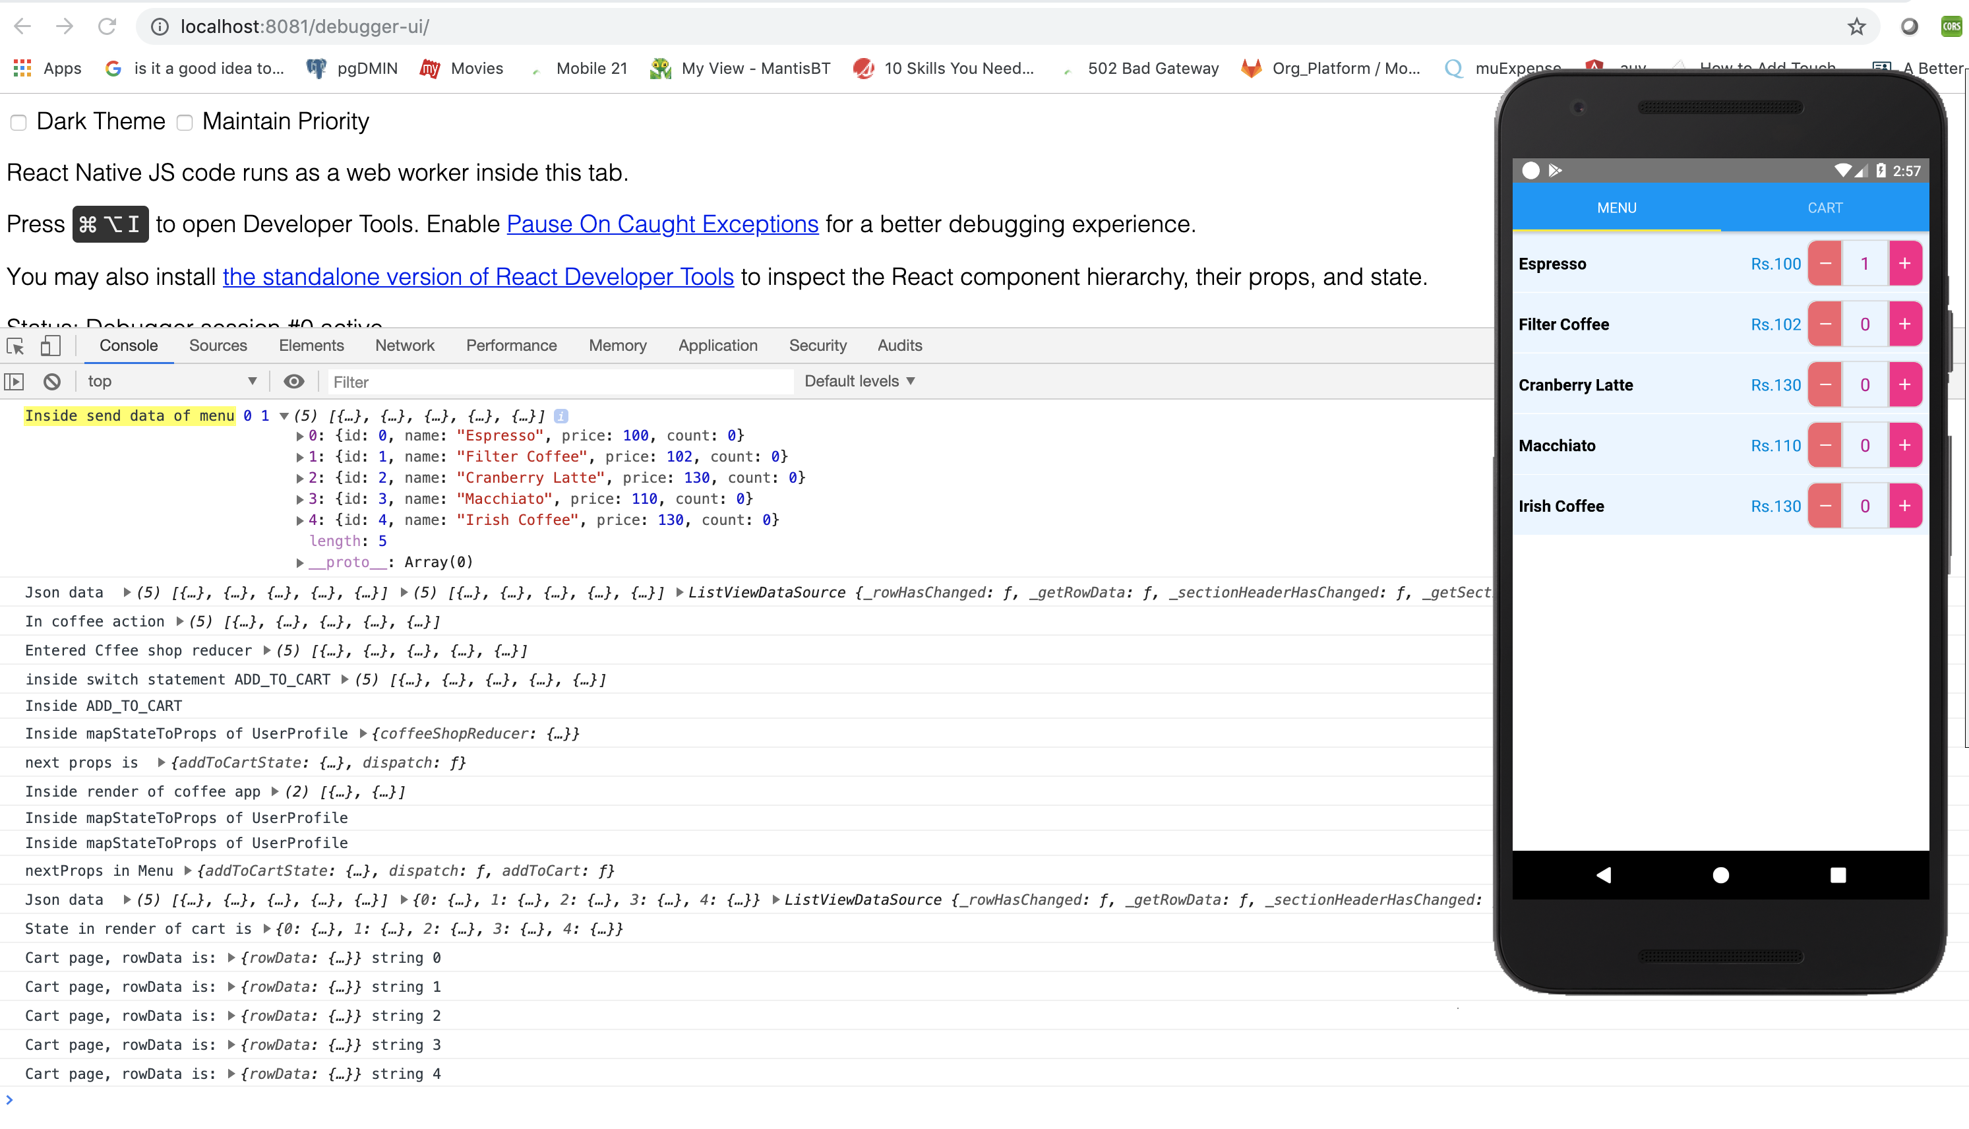This screenshot has height=1129, width=1969.
Task: Toggle the live expression eye icon
Action: click(293, 382)
